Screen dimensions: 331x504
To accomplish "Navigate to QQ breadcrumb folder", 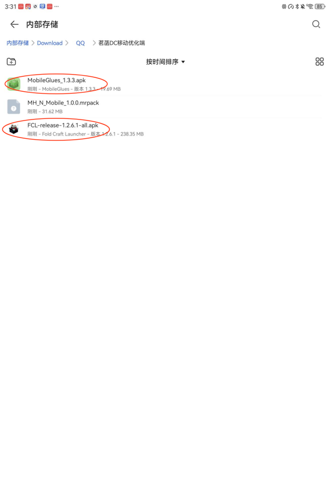I will (x=80, y=43).
